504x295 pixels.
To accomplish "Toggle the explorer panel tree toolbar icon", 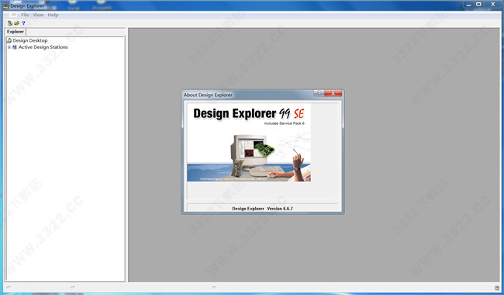I will pyautogui.click(x=10, y=23).
